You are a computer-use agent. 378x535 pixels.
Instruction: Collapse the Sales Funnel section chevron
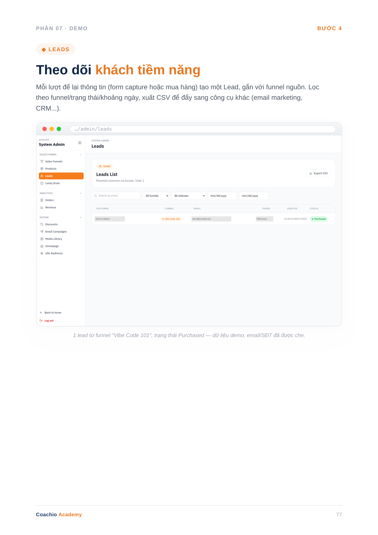pos(81,155)
